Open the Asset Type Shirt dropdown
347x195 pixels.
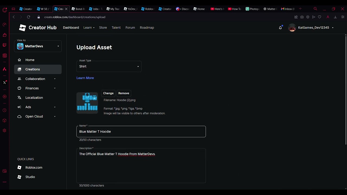tap(109, 66)
